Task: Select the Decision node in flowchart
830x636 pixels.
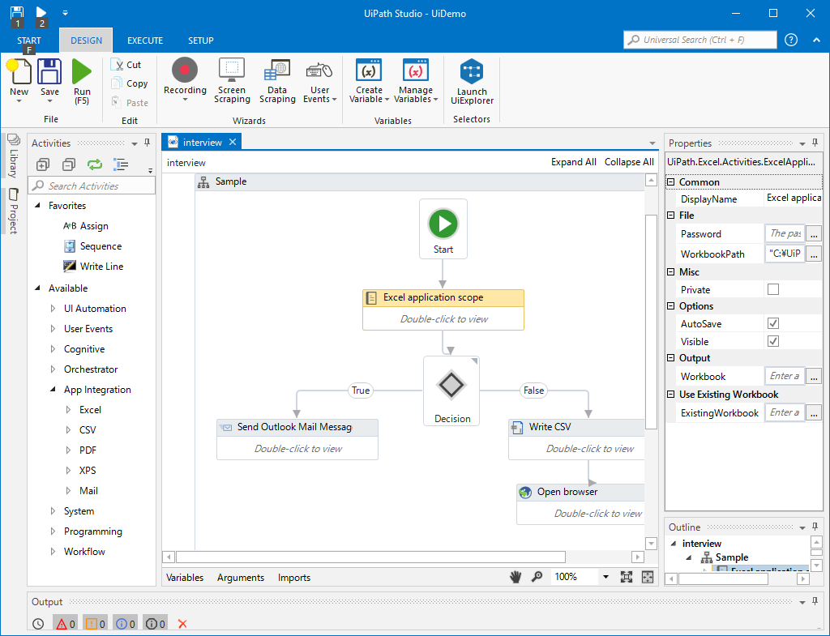Action: pyautogui.click(x=451, y=391)
